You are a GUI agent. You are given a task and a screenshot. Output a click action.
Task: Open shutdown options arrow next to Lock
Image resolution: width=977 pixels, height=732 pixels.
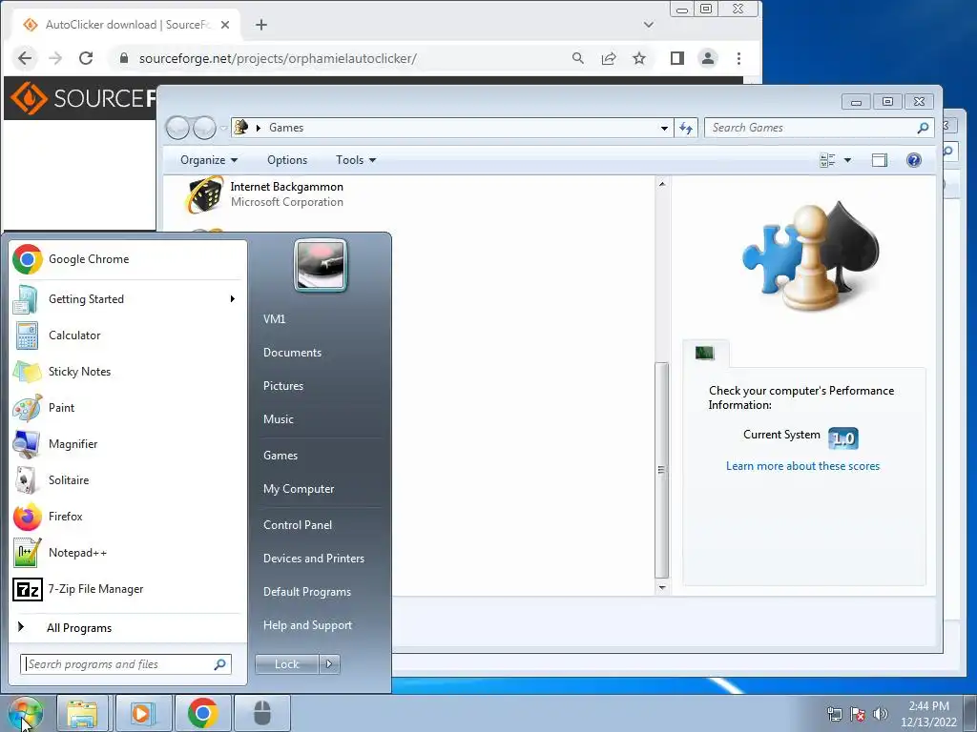pyautogui.click(x=329, y=664)
